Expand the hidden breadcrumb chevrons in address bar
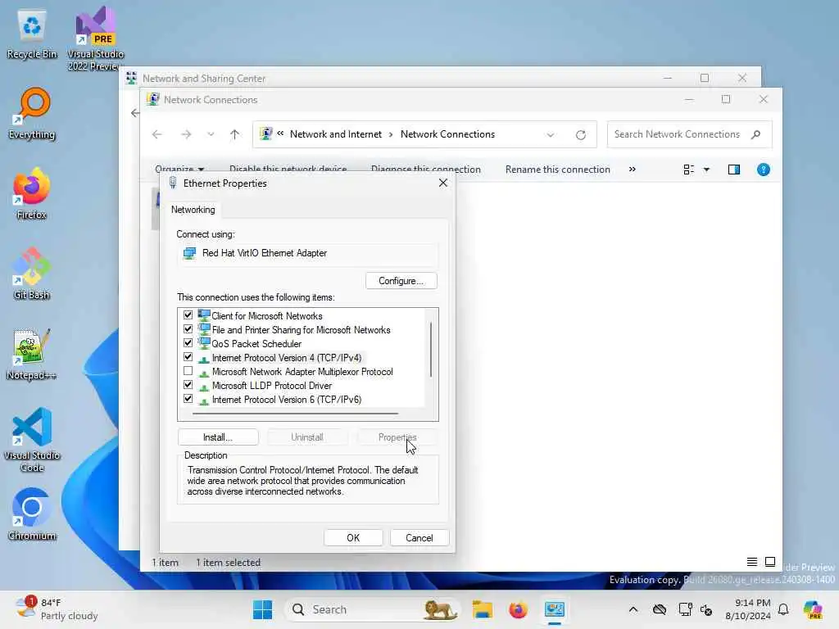Screen dimensions: 839x629 280,133
